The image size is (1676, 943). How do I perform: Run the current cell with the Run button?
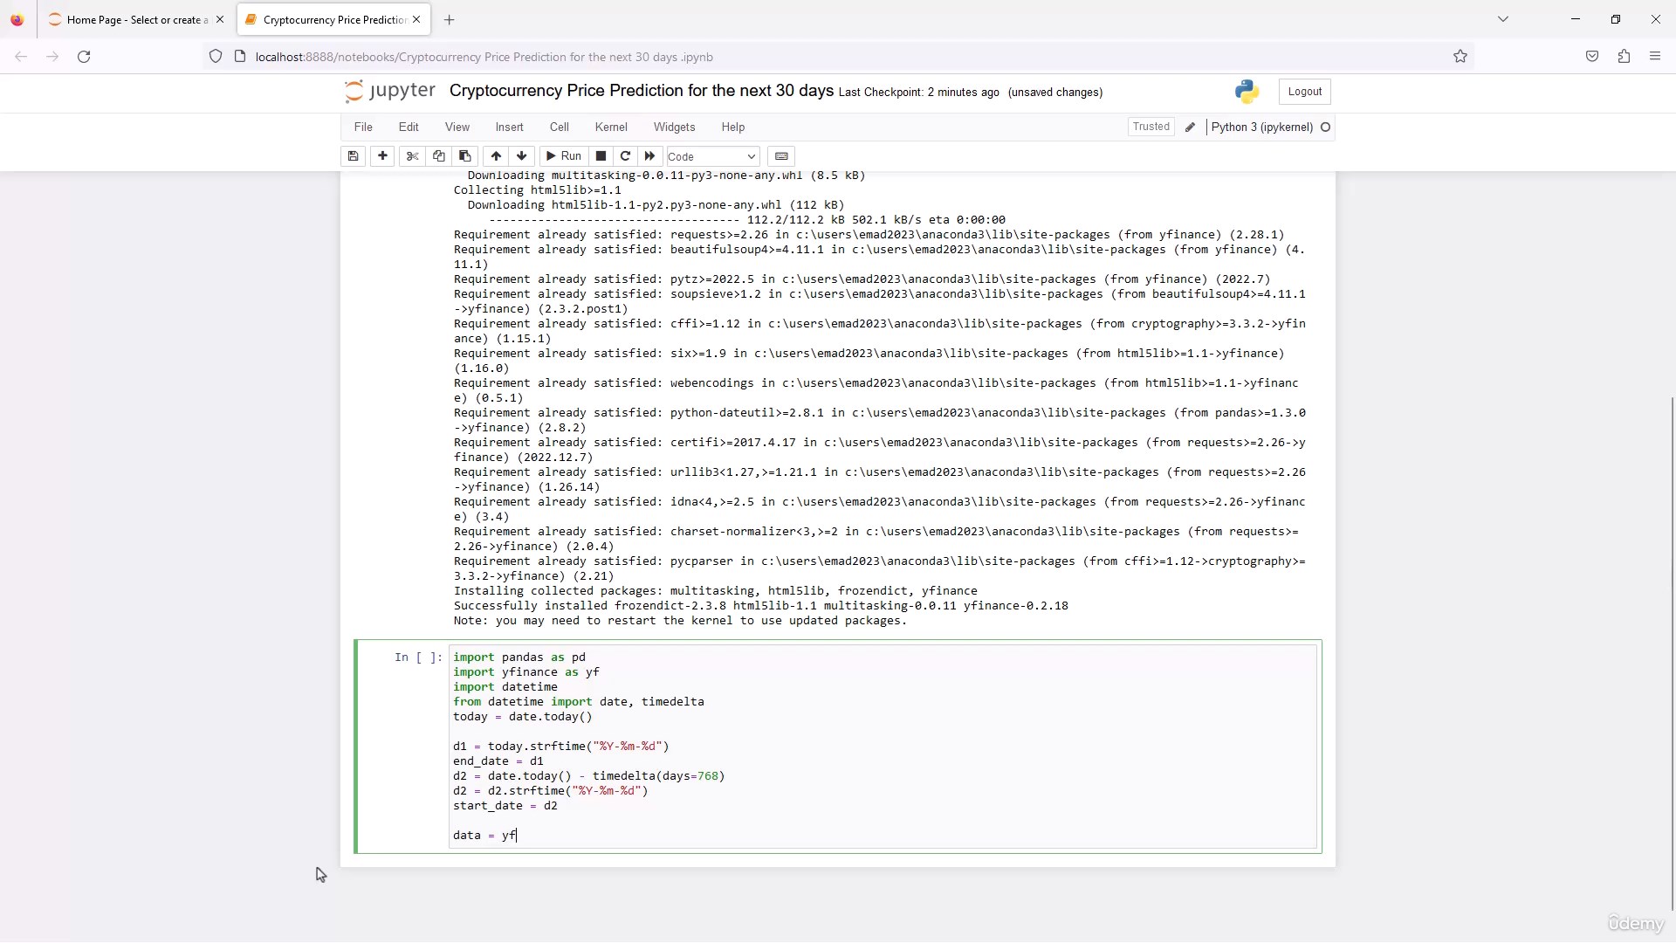click(x=563, y=156)
